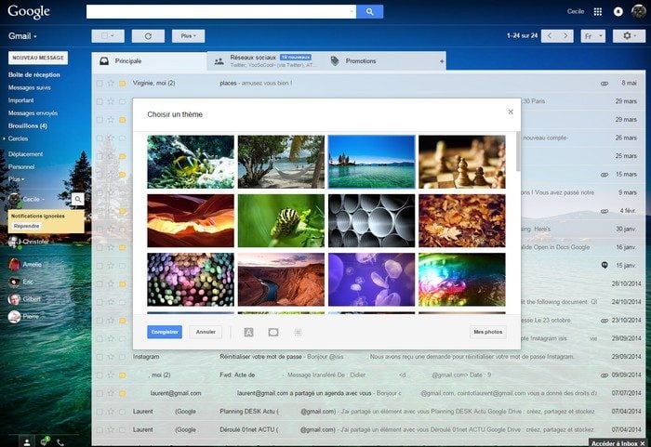Tick the checkbox for Virginie's email
The height and width of the screenshot is (447, 651).
point(100,83)
